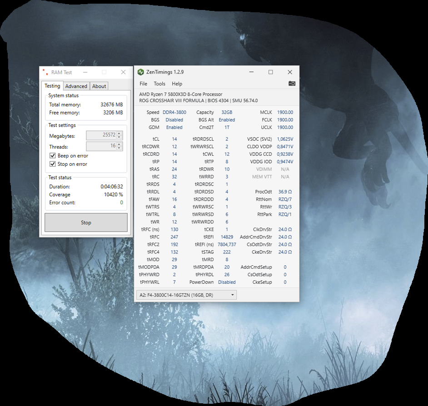Click the UCLK 1900.00 value
Image resolution: width=428 pixels, height=406 pixels.
[285, 127]
